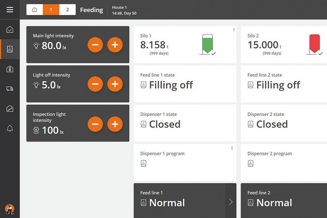Open the trend chart sidebar icon

(10, 108)
